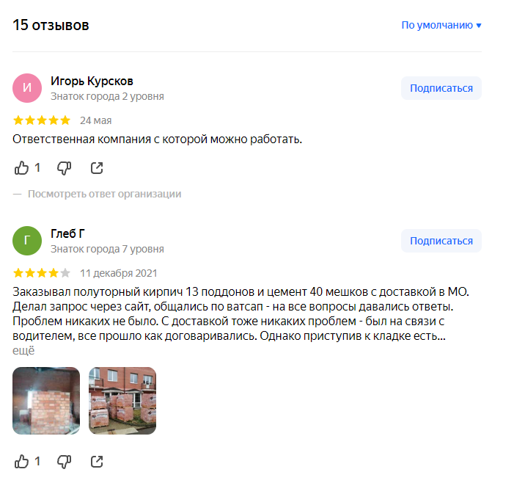Open the brick pallets photo thumbnail

click(x=122, y=401)
